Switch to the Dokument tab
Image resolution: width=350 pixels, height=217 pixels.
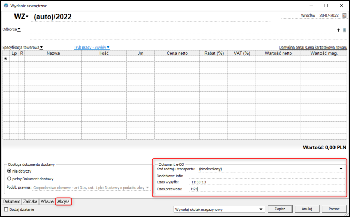[x=11, y=202]
